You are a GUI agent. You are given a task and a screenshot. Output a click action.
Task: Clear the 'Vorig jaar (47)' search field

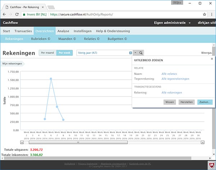[x=130, y=53]
